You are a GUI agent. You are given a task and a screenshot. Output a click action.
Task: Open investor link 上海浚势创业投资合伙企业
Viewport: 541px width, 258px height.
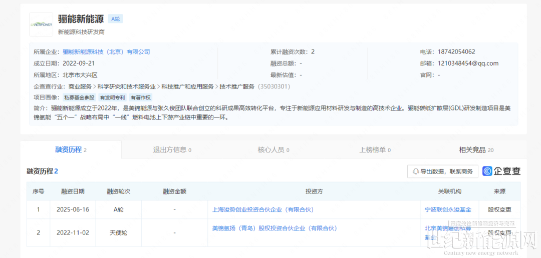(x=263, y=209)
